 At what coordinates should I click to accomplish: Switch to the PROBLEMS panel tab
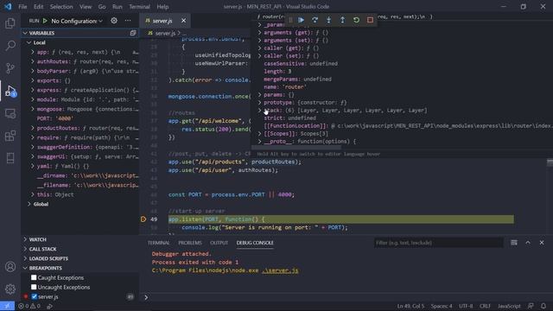pos(190,243)
